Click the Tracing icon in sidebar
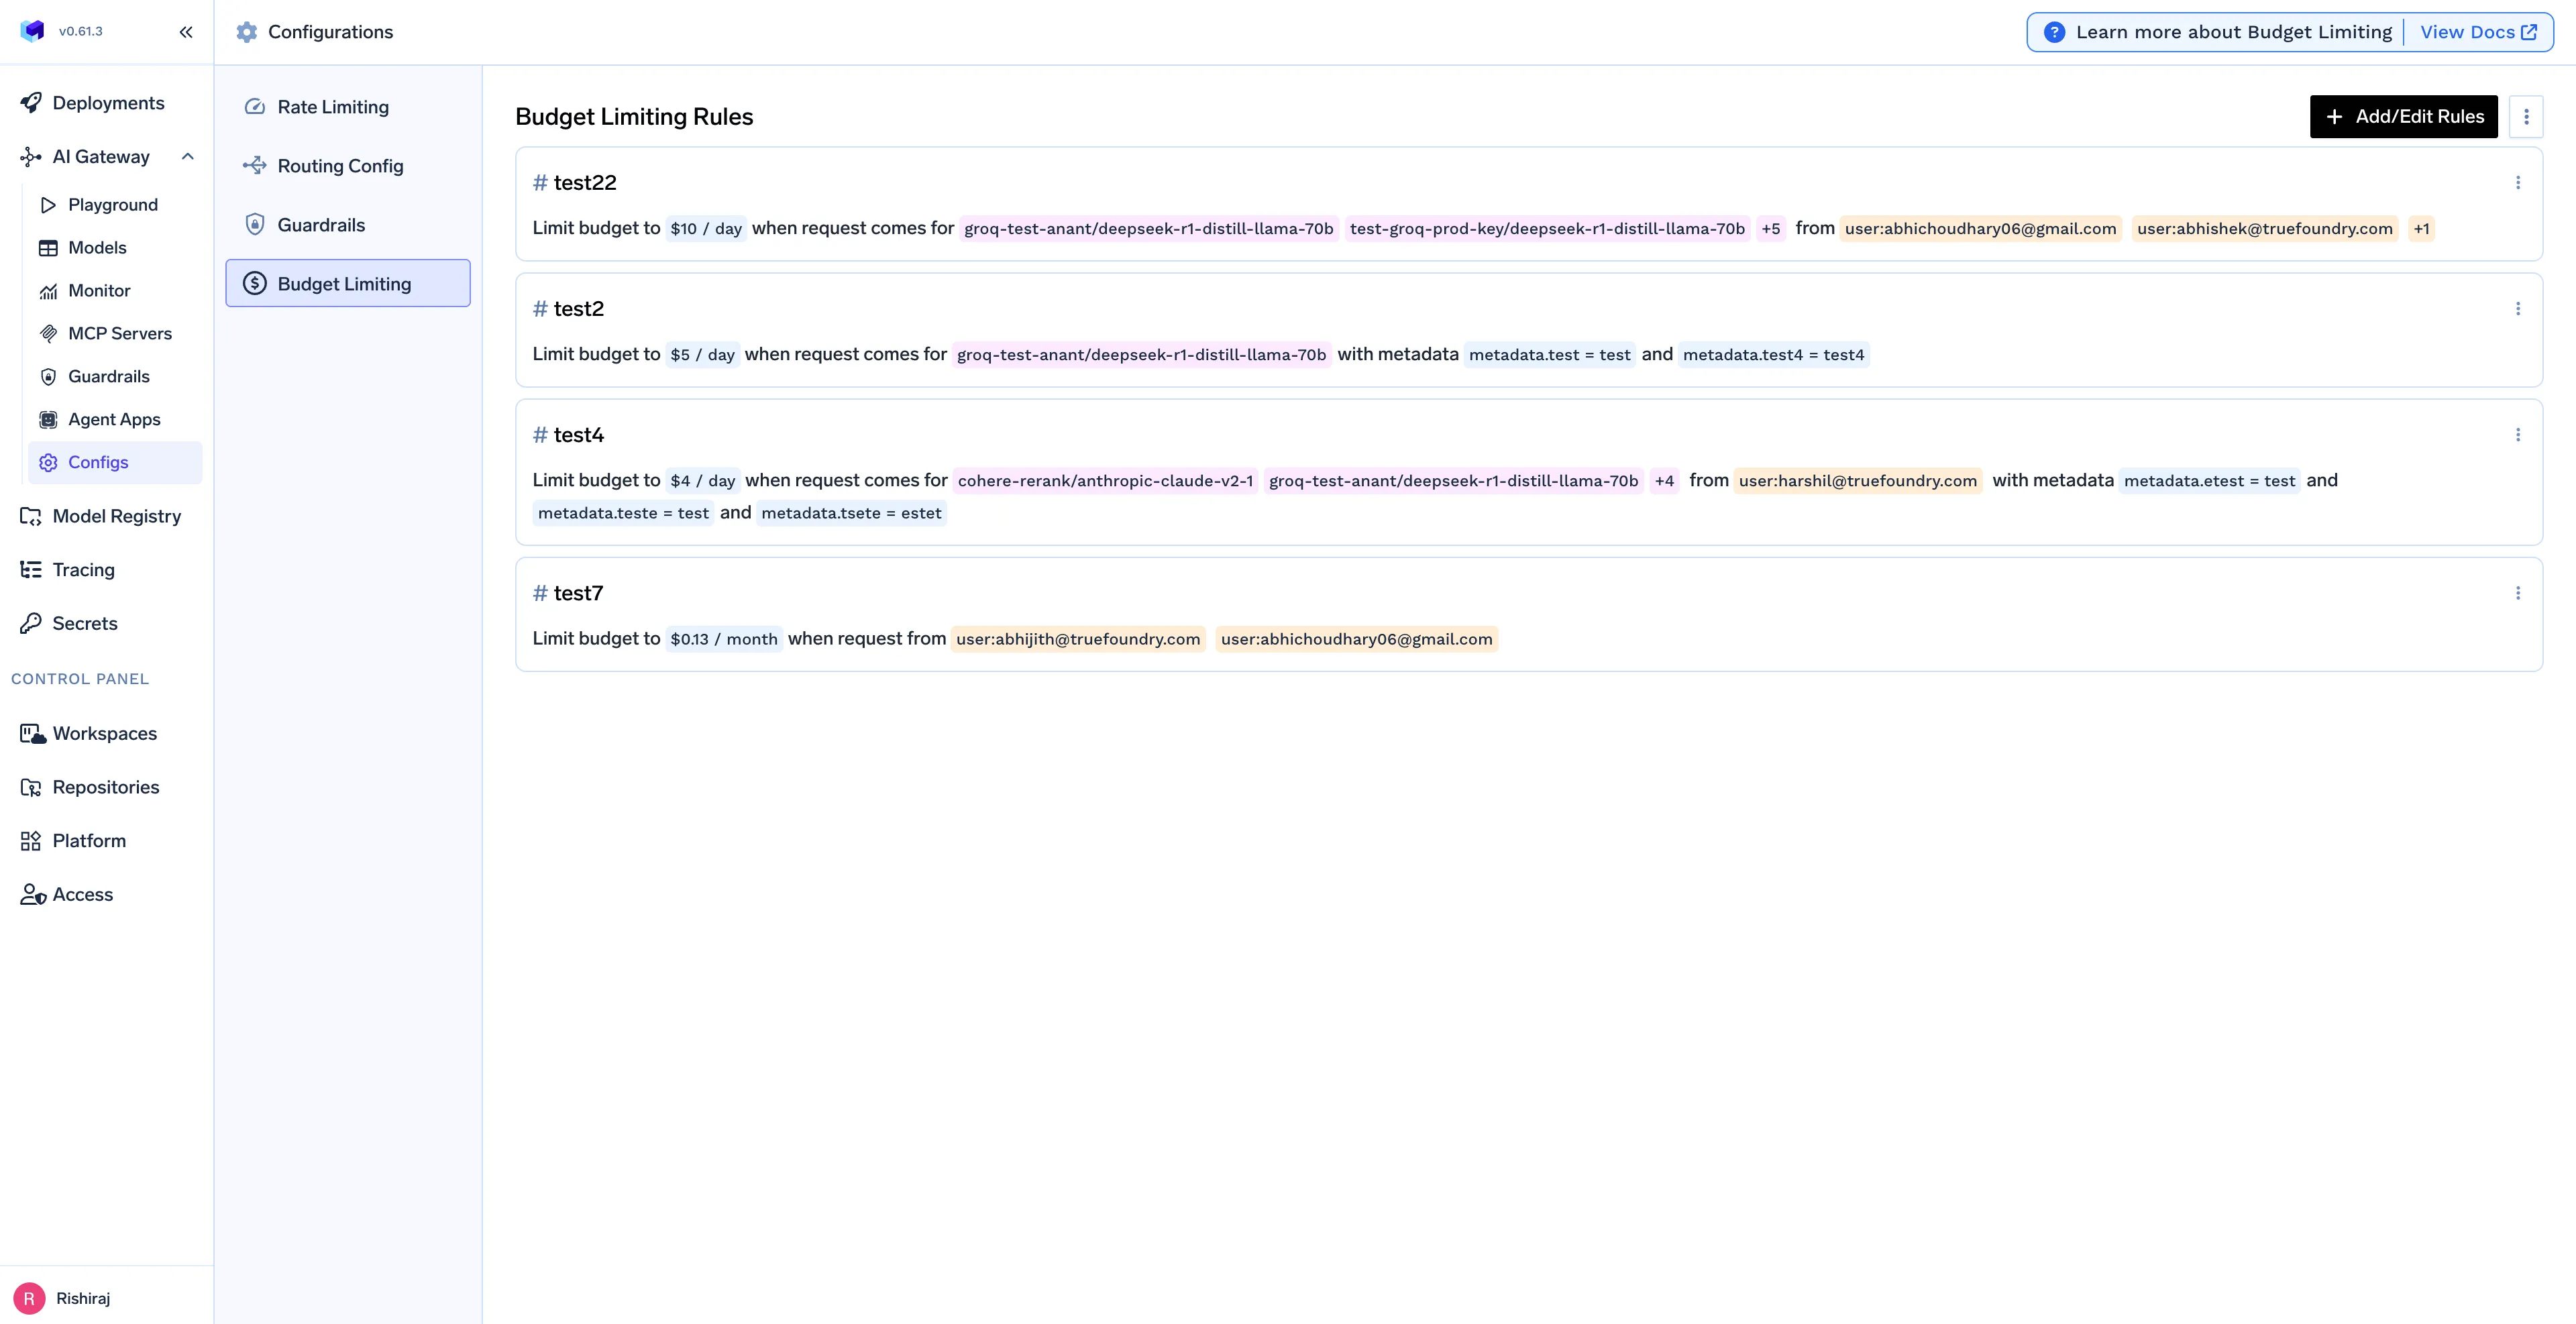 pos(31,570)
